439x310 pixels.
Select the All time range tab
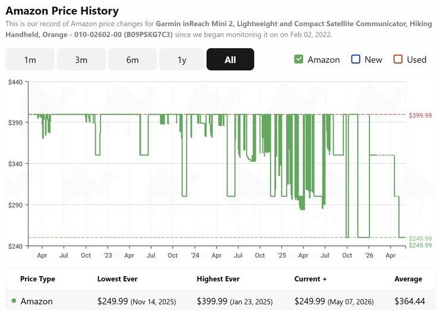(230, 60)
